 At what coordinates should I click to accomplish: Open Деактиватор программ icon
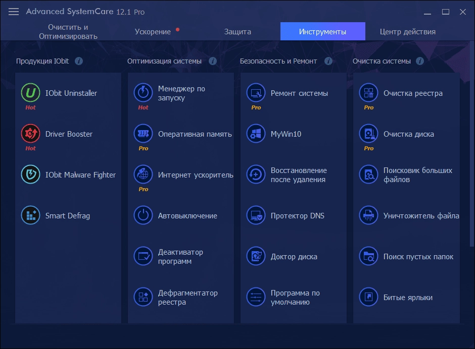click(144, 256)
